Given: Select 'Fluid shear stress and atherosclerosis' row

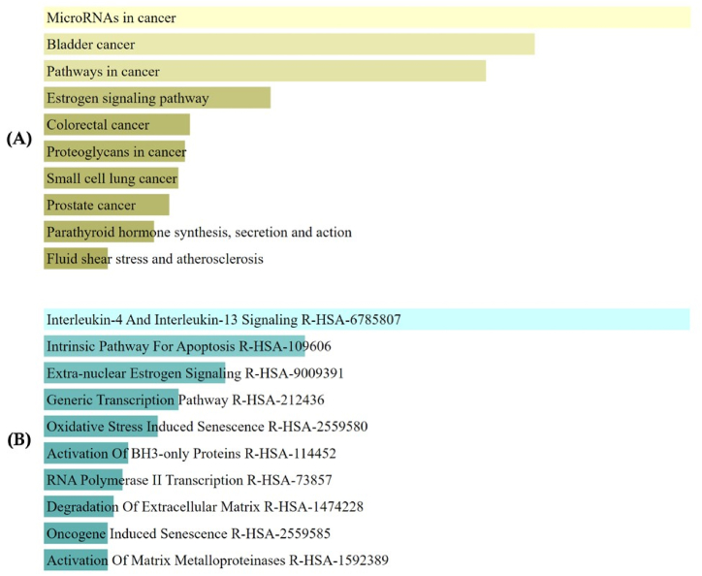Looking at the screenshot, I should pyautogui.click(x=155, y=259).
